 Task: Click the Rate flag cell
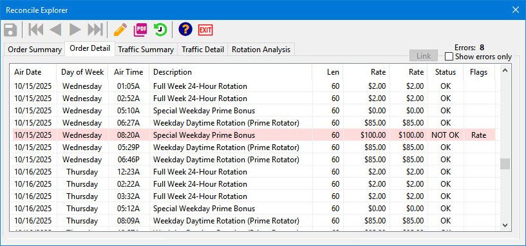coord(479,135)
